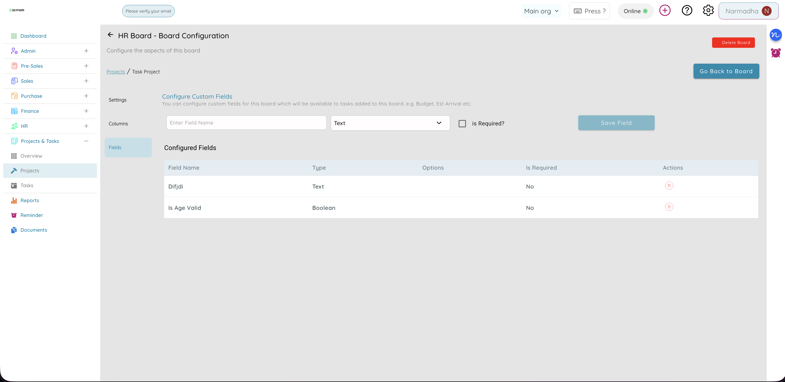Collapse the Projects & Tasks section
The width and height of the screenshot is (785, 382).
coord(86,141)
